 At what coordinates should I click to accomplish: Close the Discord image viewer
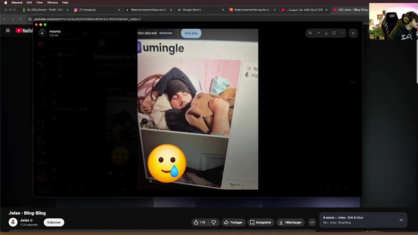pos(353,33)
